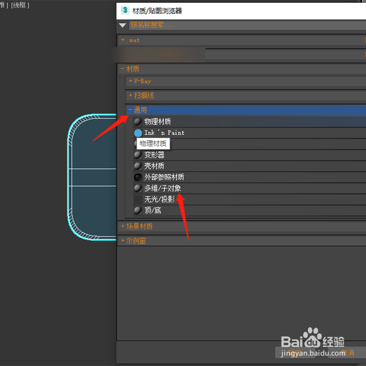Click the flat square icon beside 无光/投影
This screenshot has width=366, height=366.
point(138,199)
